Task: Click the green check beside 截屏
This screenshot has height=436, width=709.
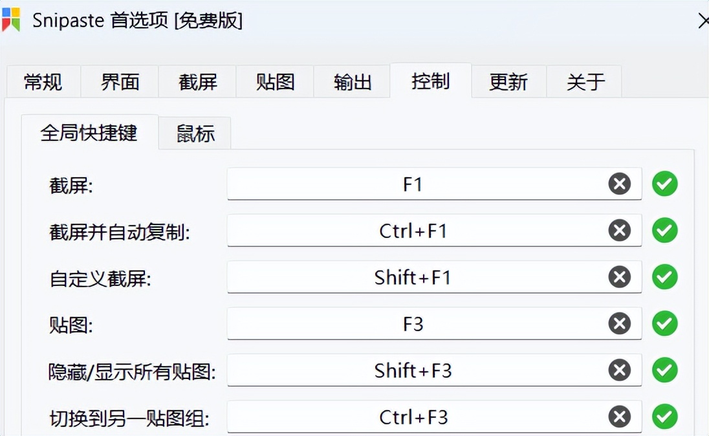Action: (665, 184)
